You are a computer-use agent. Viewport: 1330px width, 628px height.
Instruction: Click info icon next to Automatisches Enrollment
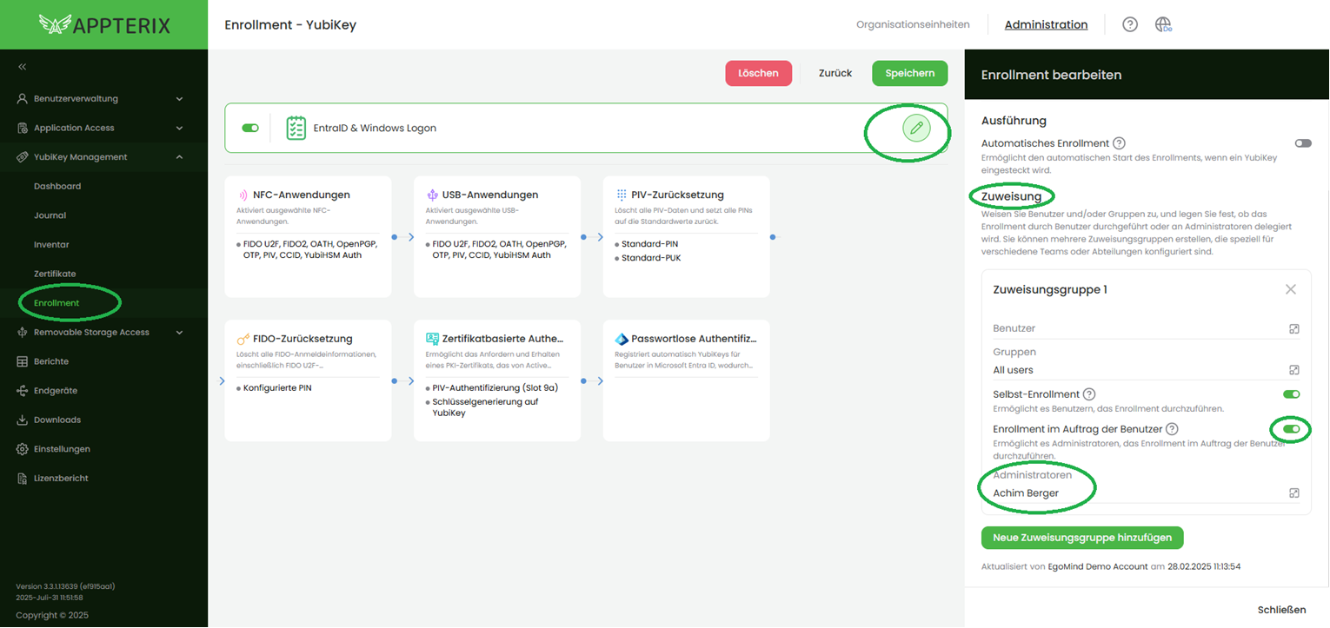1120,143
